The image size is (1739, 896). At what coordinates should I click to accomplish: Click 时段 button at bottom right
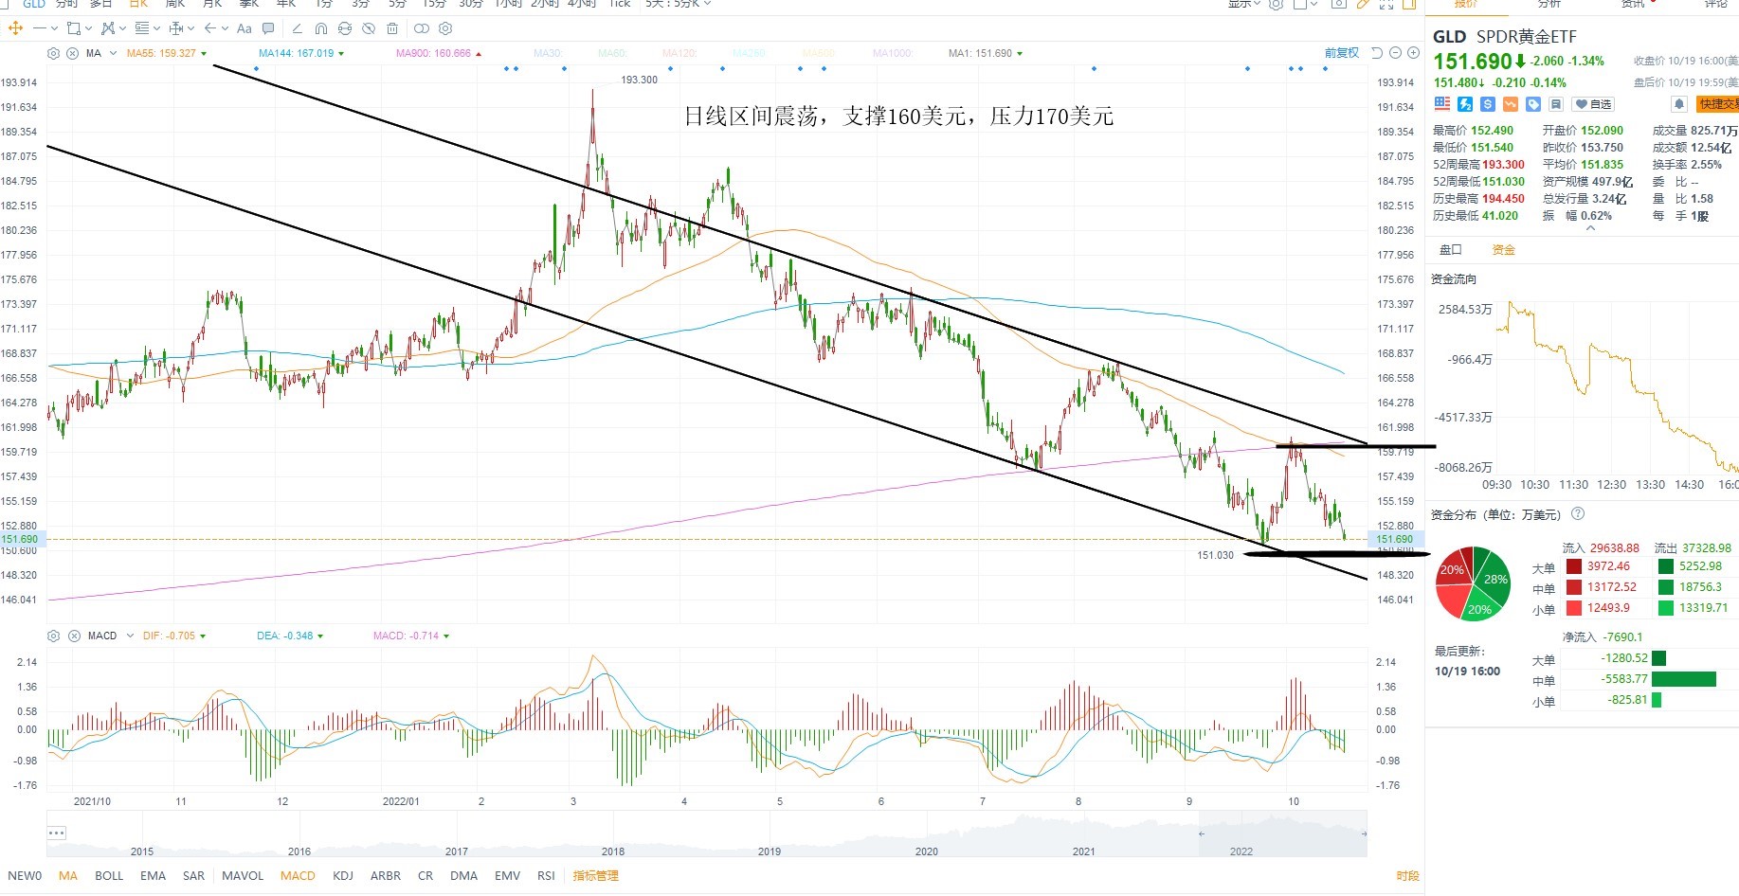pos(1407,875)
